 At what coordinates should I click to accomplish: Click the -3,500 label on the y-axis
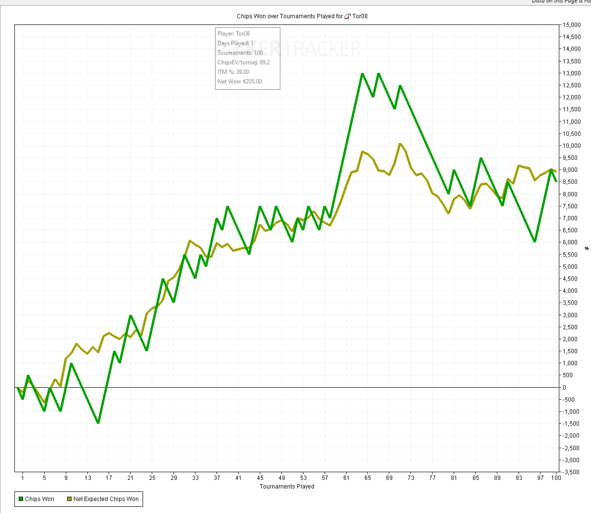pyautogui.click(x=571, y=472)
